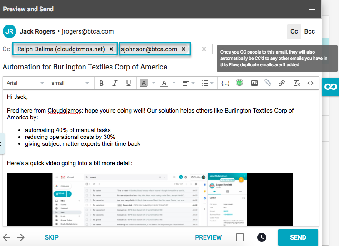Open the text alignment dropdown
The image size is (339, 246).
tap(189, 83)
